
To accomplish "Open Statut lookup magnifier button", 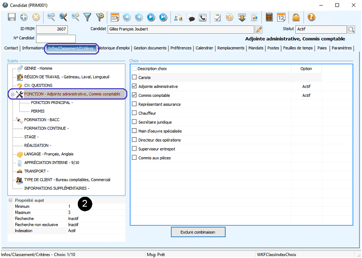I will pos(351,29).
